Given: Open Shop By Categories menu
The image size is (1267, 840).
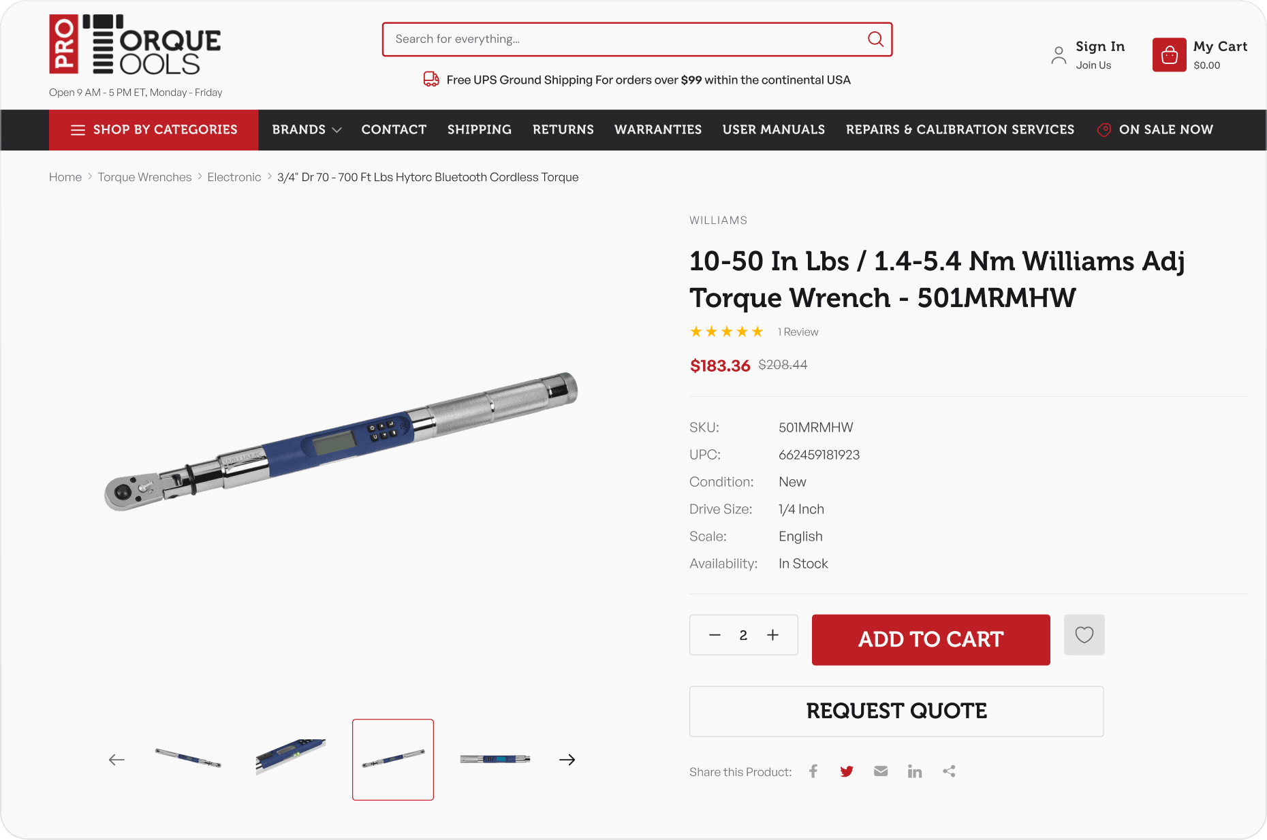Looking at the screenshot, I should tap(154, 129).
